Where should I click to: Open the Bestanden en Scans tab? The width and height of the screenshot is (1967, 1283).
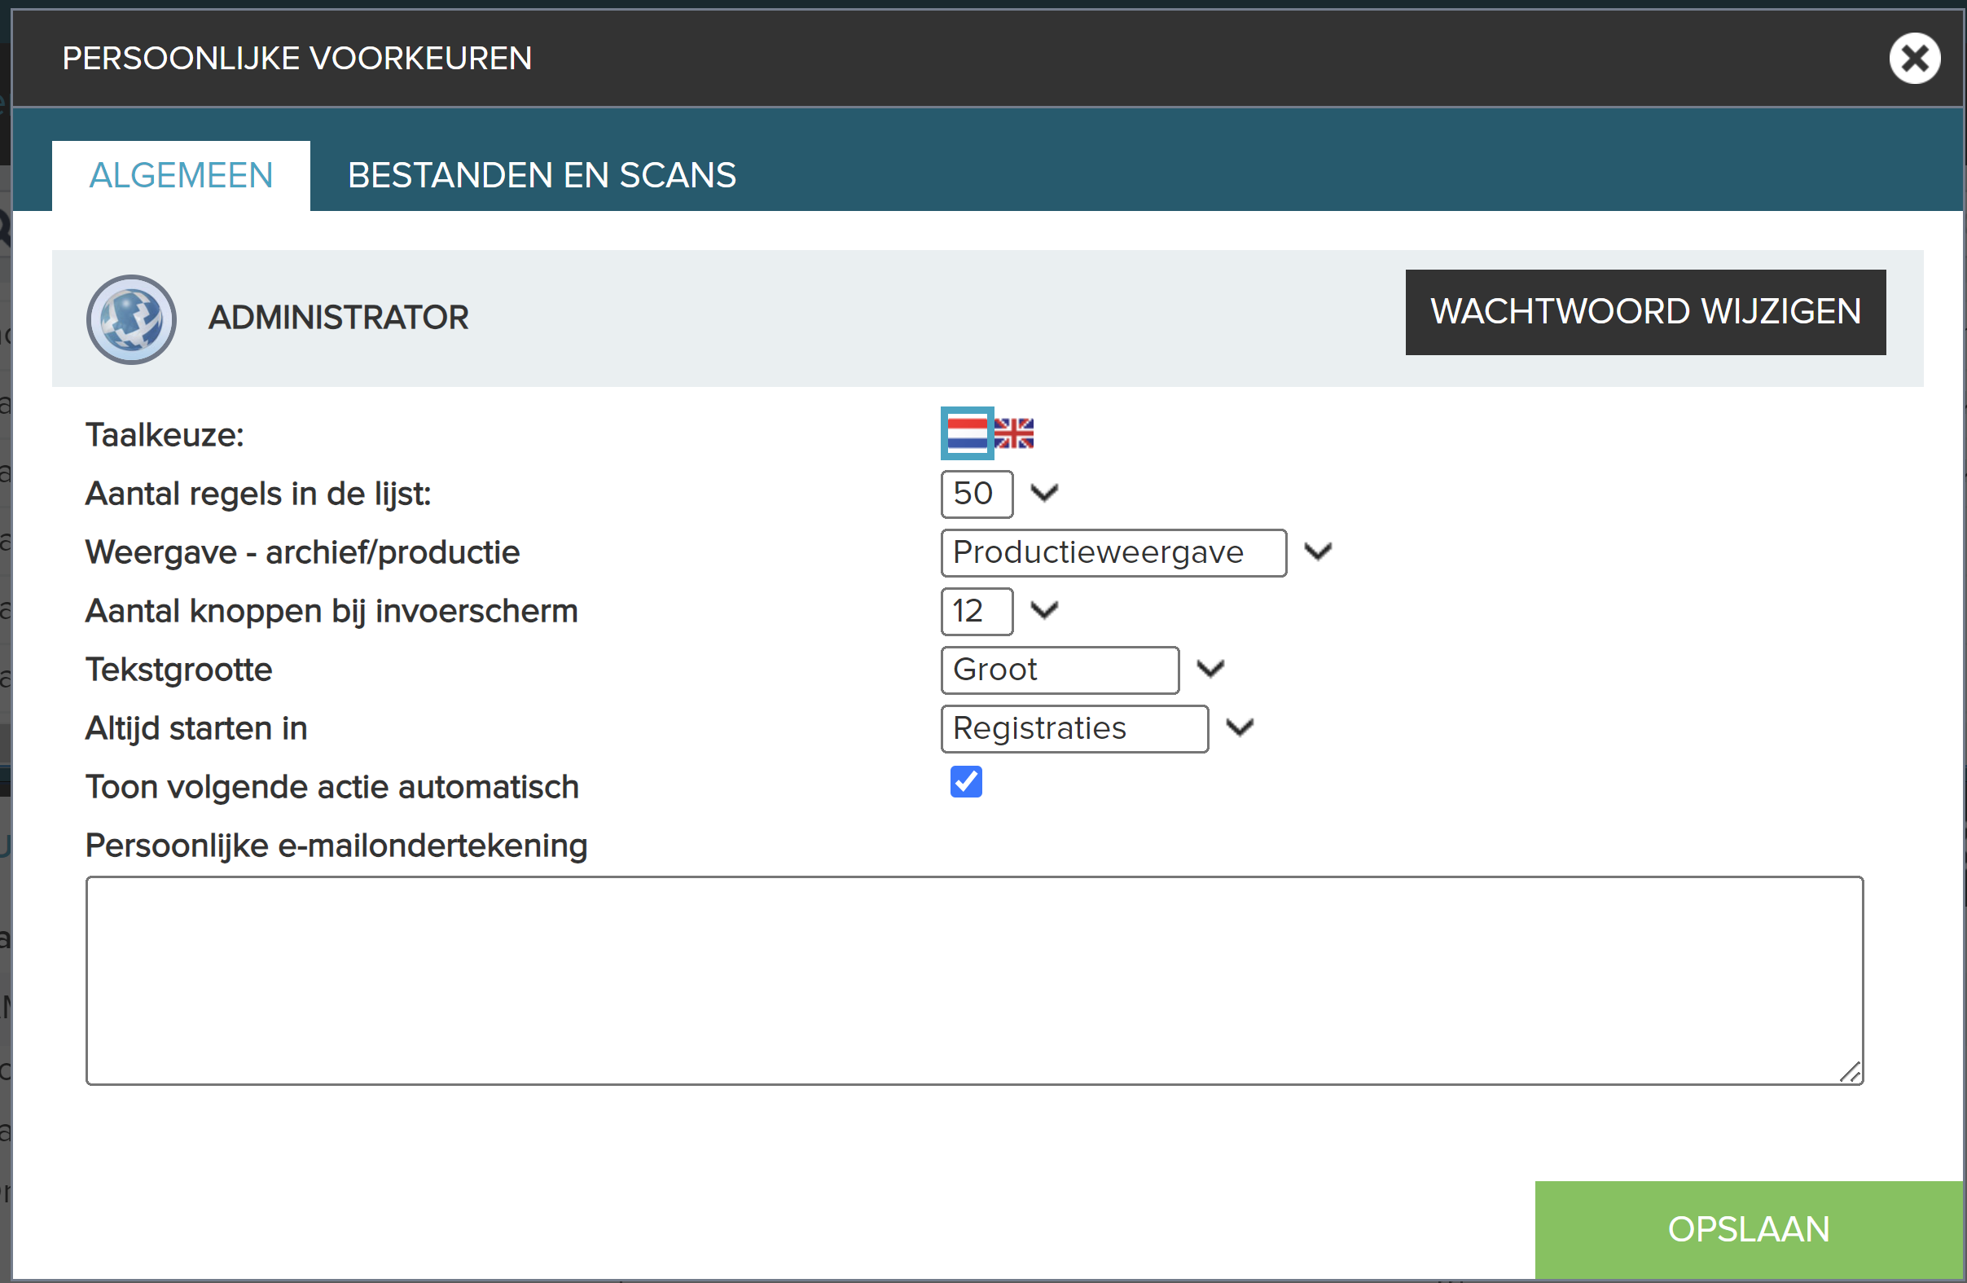tap(542, 176)
